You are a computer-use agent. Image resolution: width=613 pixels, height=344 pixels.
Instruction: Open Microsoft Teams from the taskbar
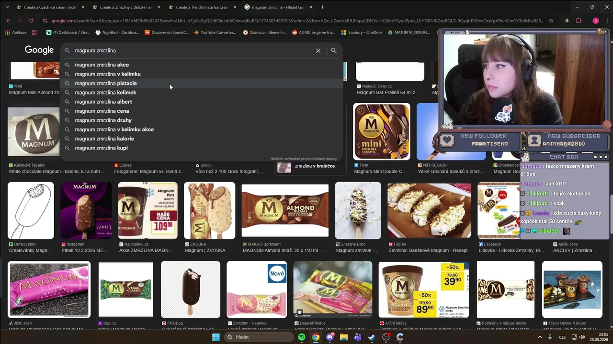[x=358, y=337]
